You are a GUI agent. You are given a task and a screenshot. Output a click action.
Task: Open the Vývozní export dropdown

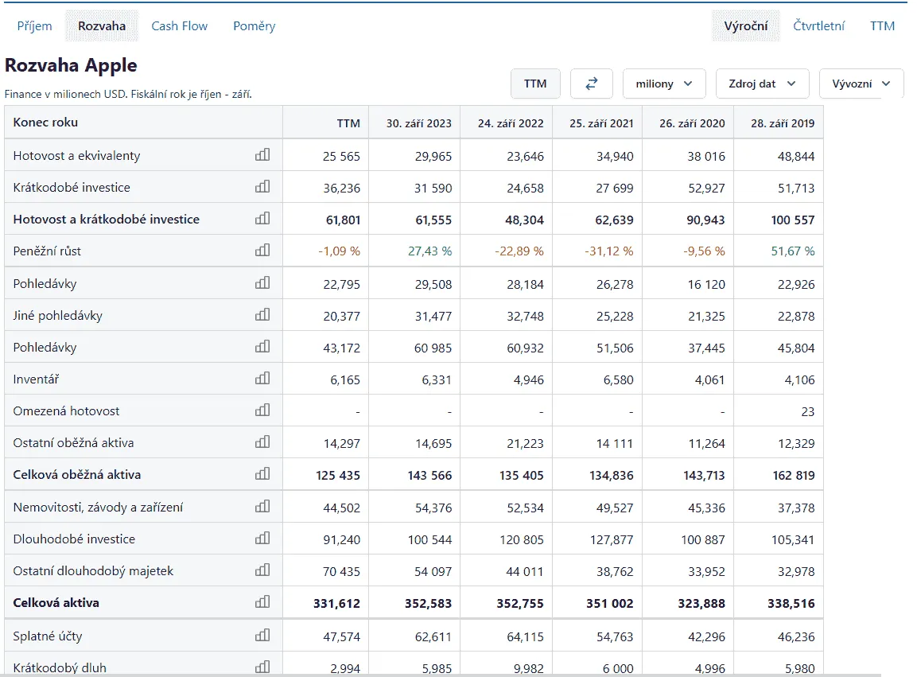pos(861,84)
